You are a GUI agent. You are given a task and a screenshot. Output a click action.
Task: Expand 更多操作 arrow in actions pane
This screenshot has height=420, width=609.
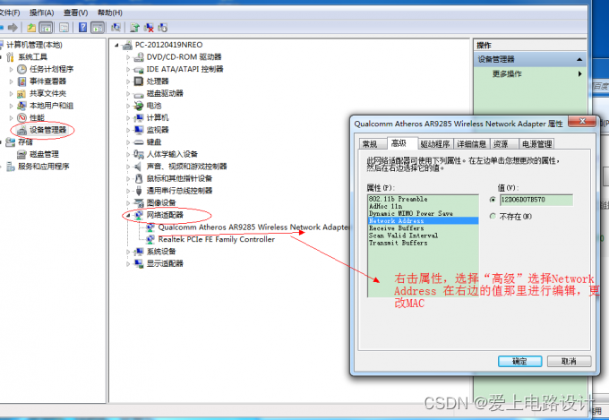coord(580,73)
